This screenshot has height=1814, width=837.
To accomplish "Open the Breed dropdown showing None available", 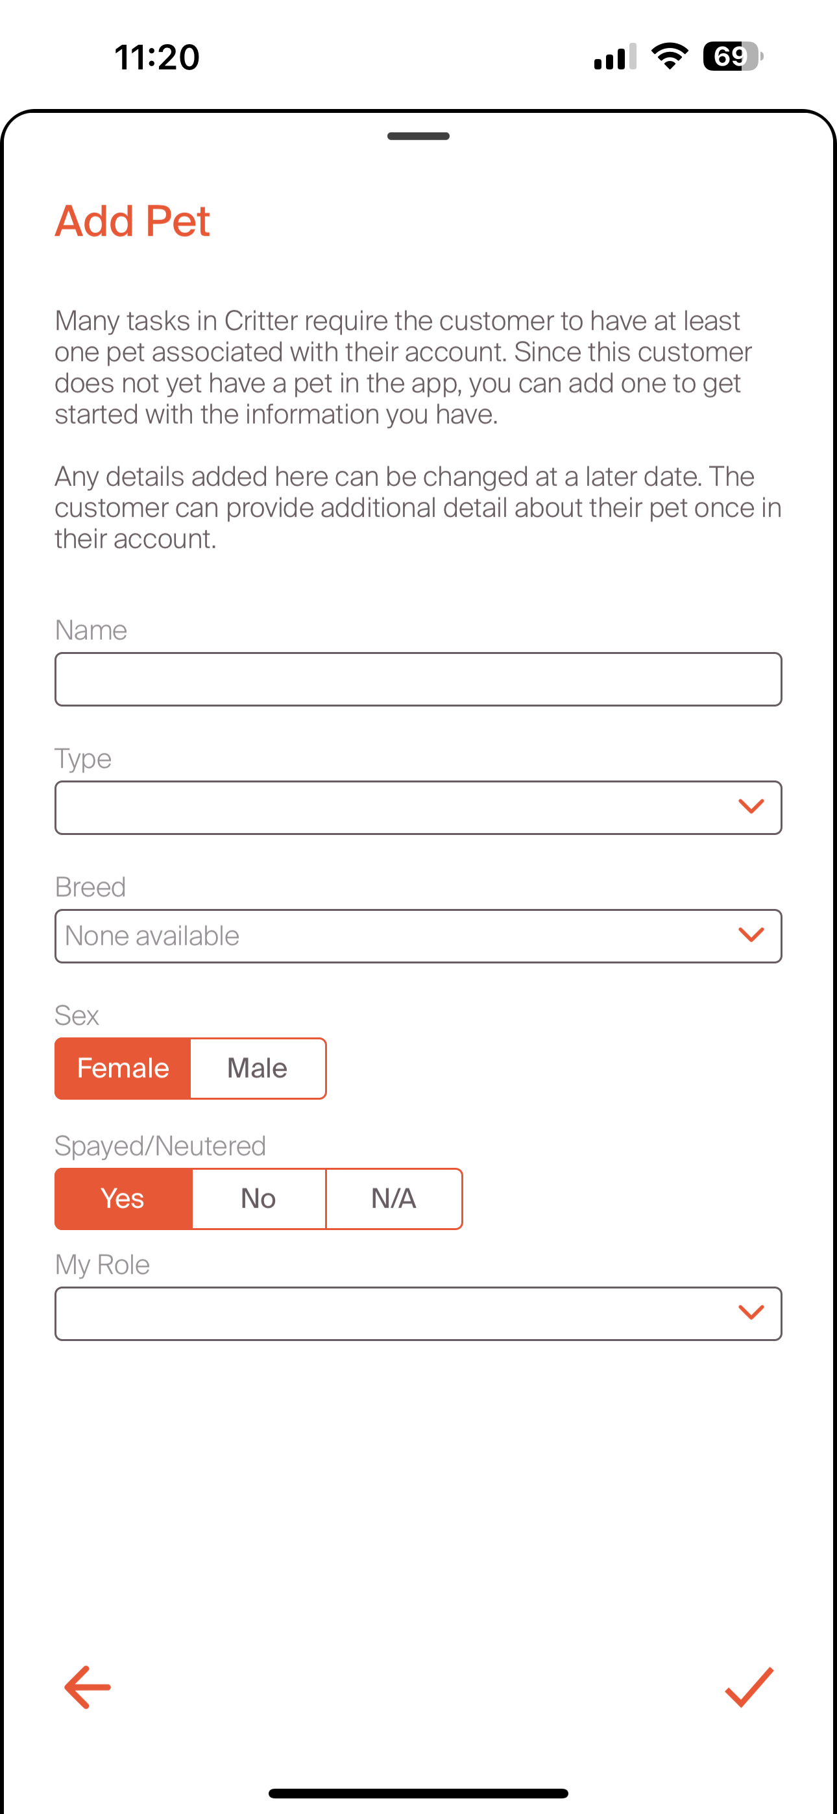I will 394,935.
